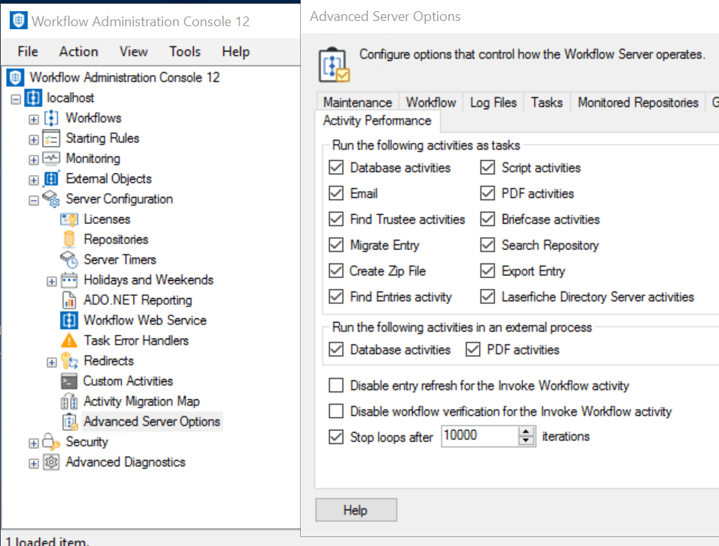The width and height of the screenshot is (719, 546).
Task: Expand the Monitoring node
Action: click(x=34, y=160)
